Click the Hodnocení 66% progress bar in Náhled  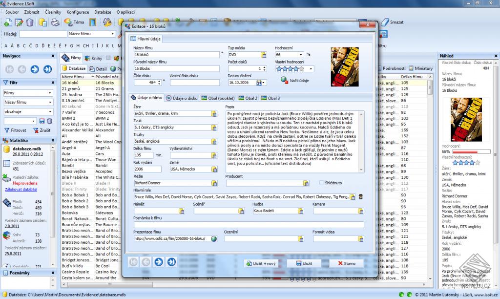(471, 151)
